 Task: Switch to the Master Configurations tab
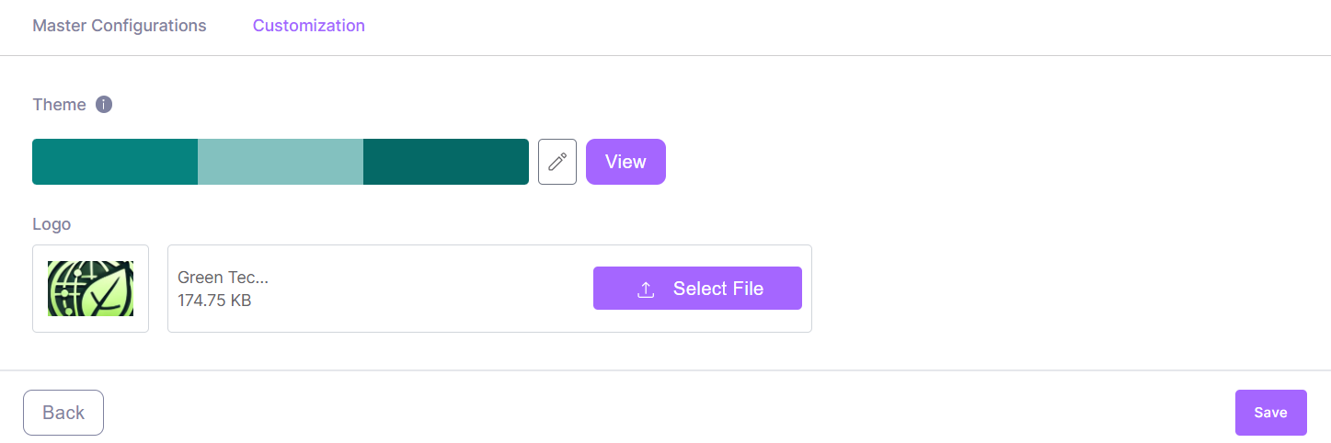120,26
